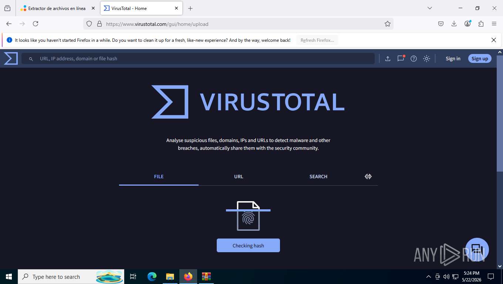Dismiss the Firefox notification bar
The height and width of the screenshot is (284, 503).
pos(493,40)
